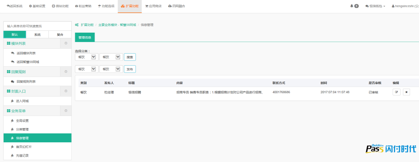Click the 是否审核 column header
The image size is (419, 162).
375,83
